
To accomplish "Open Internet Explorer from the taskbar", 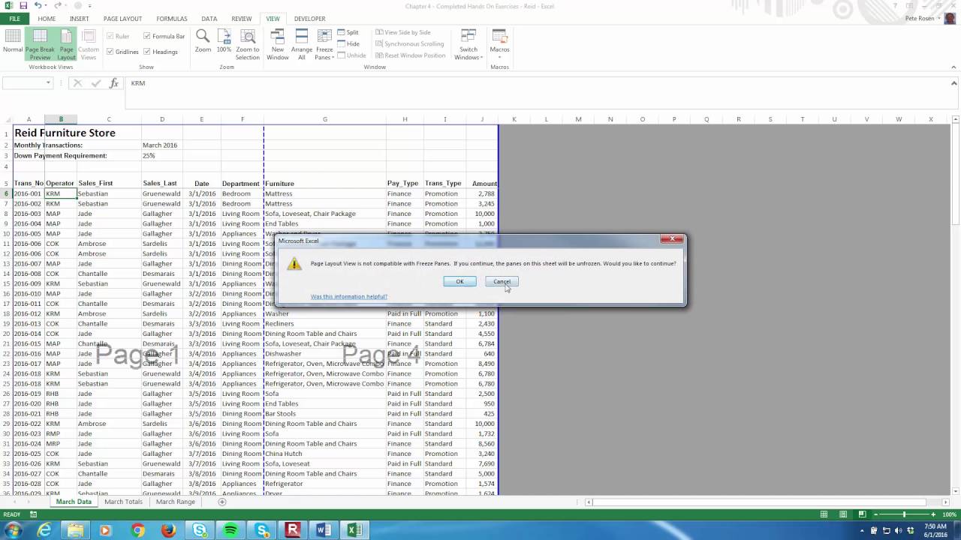I will 44,530.
